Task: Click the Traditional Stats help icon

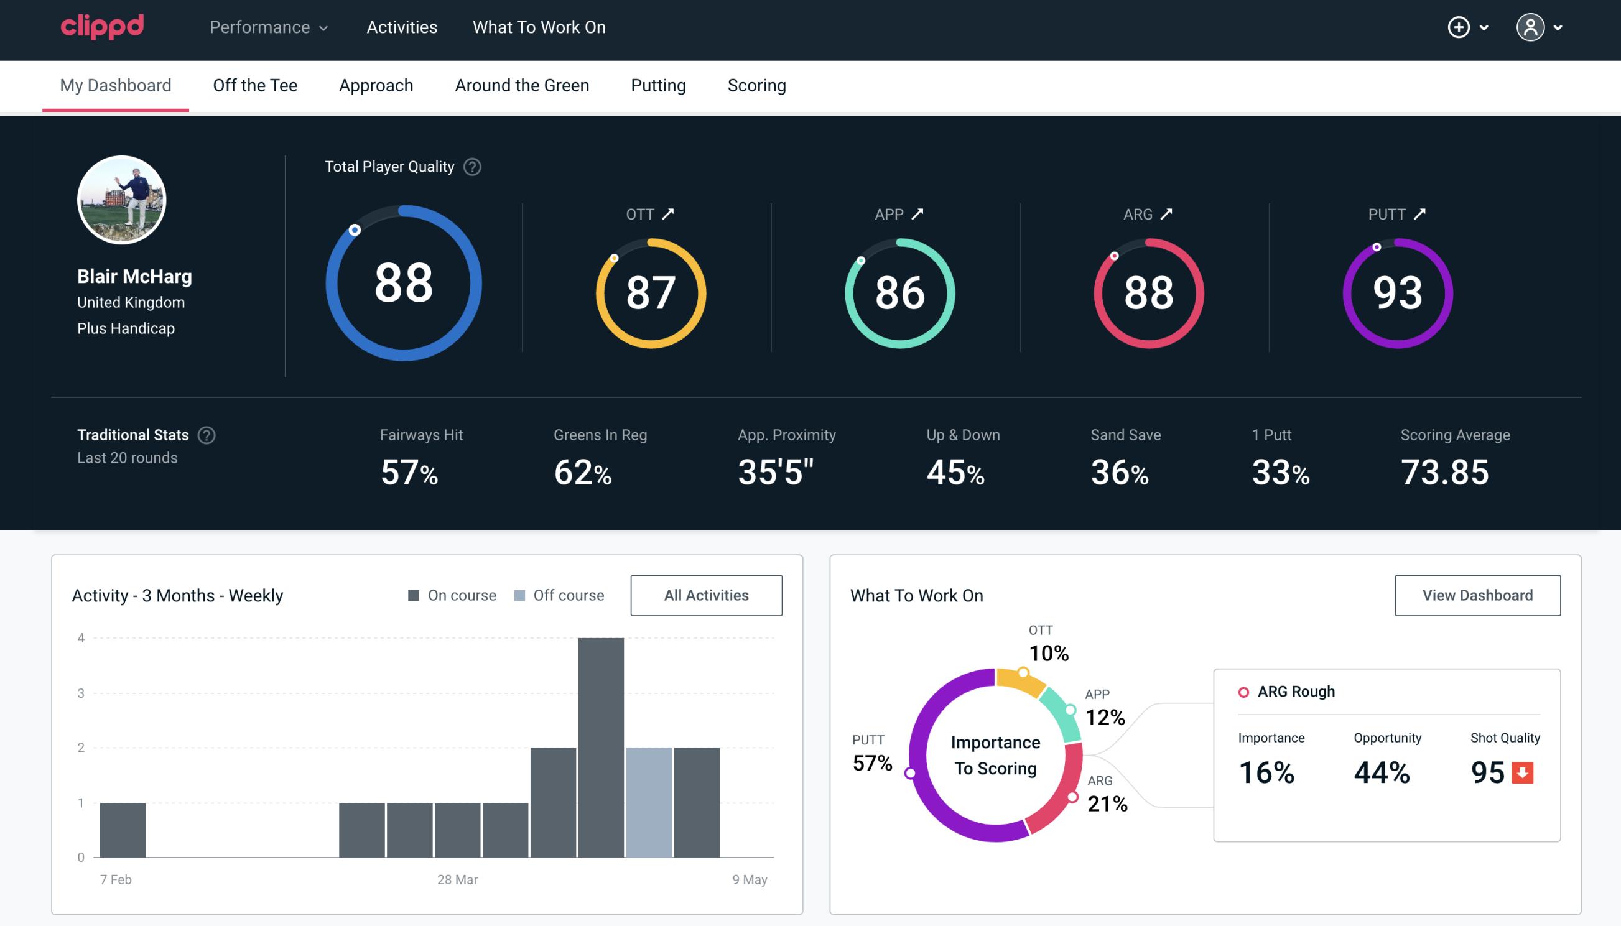Action: point(208,435)
